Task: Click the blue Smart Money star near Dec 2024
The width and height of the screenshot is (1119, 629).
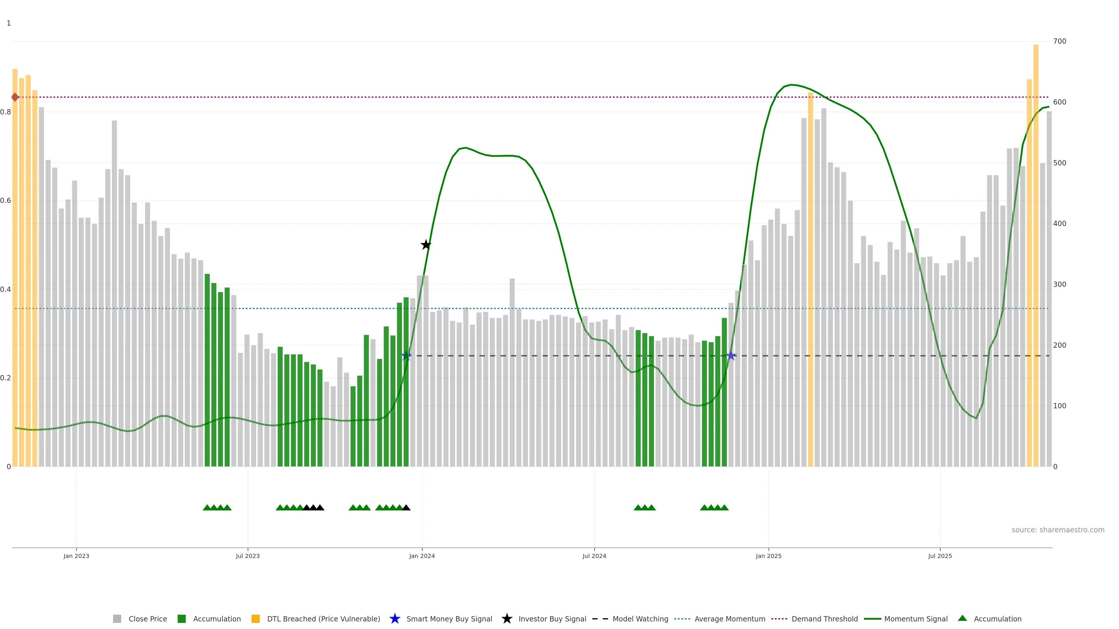Action: (x=731, y=356)
